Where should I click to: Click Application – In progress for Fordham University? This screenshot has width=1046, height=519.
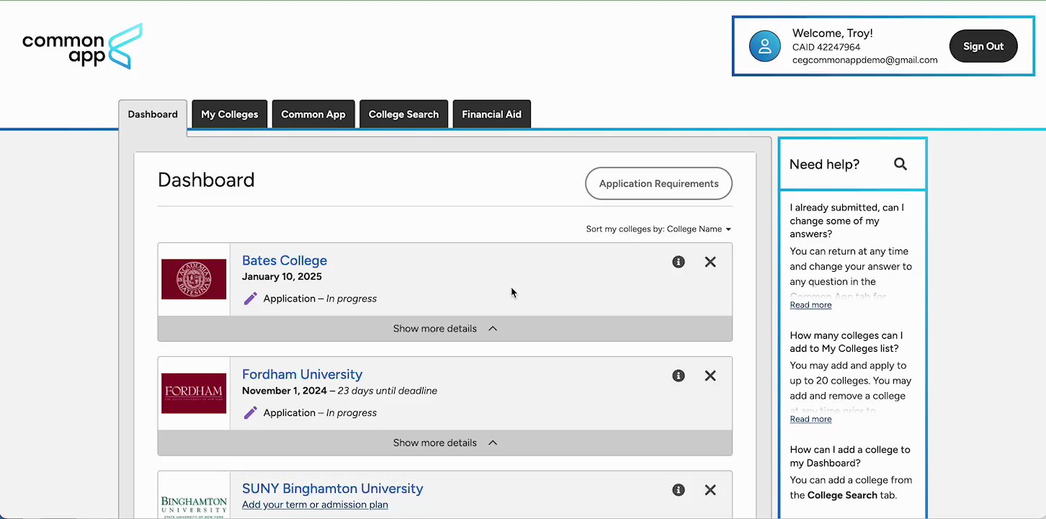click(x=320, y=413)
